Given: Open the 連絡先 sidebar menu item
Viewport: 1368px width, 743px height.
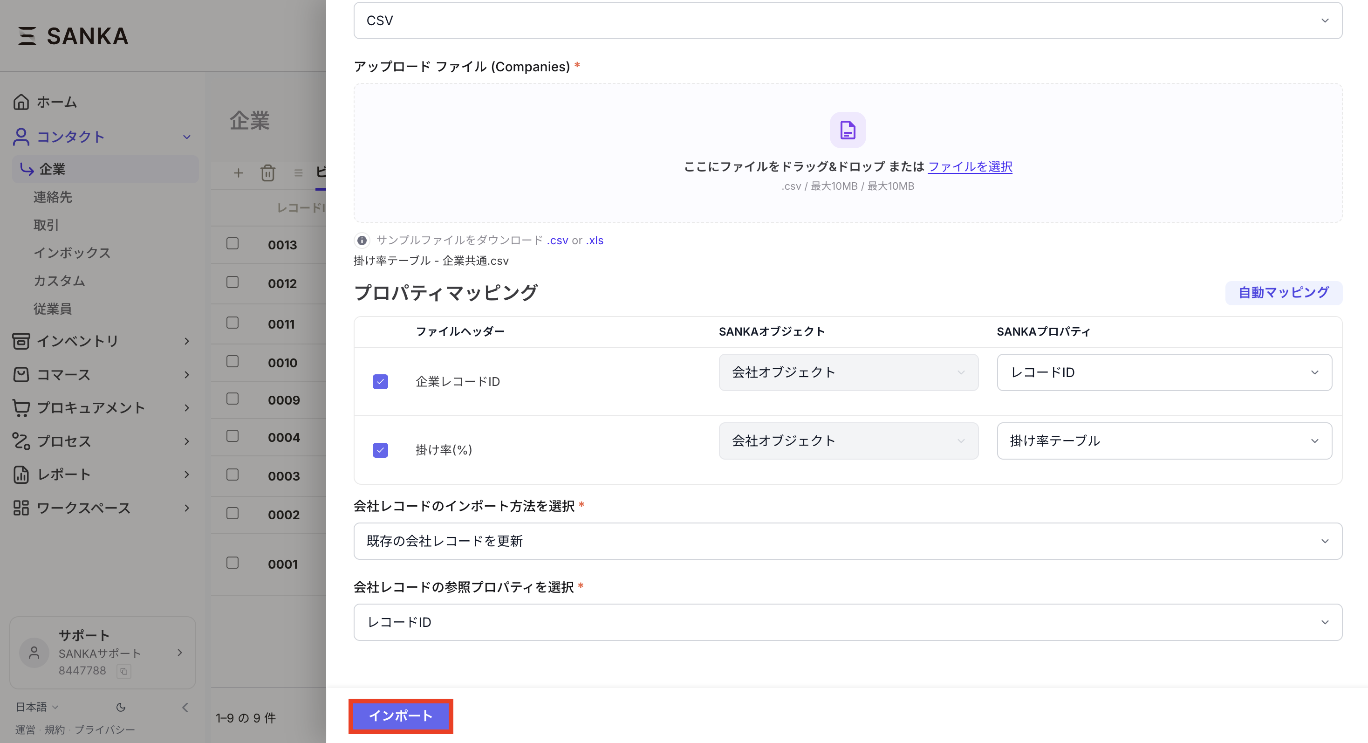Looking at the screenshot, I should pyautogui.click(x=53, y=197).
